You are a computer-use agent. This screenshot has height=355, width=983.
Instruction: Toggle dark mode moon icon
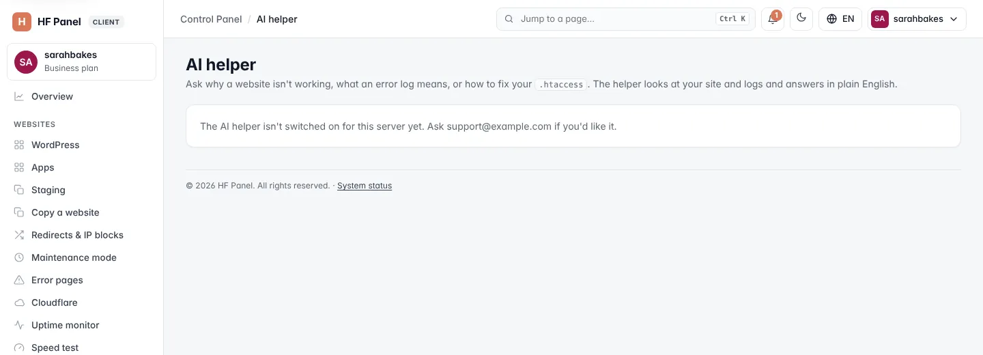tap(801, 18)
